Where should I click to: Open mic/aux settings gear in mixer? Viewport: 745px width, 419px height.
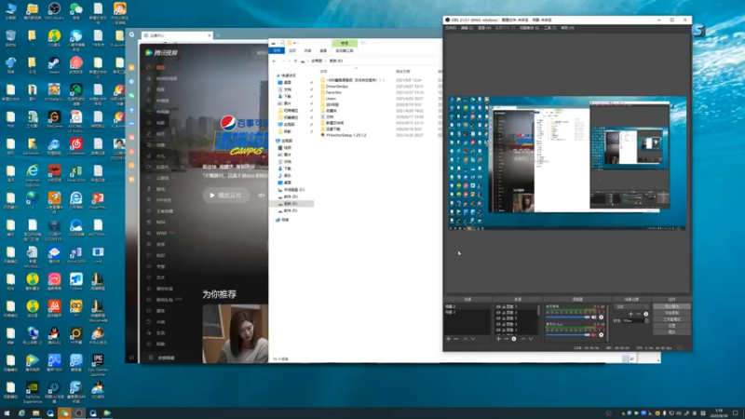tap(601, 335)
